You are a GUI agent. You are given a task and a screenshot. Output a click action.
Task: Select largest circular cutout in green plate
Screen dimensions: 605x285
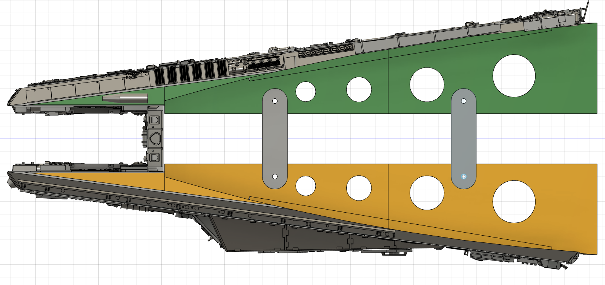coord(514,76)
